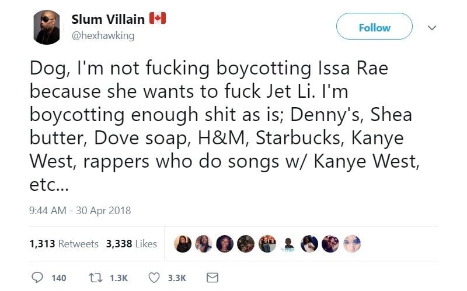Click the first liker avatar in the row

pos(183,244)
